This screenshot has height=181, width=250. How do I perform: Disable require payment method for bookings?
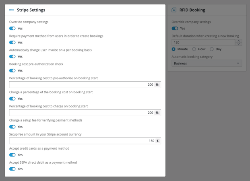[12, 43]
